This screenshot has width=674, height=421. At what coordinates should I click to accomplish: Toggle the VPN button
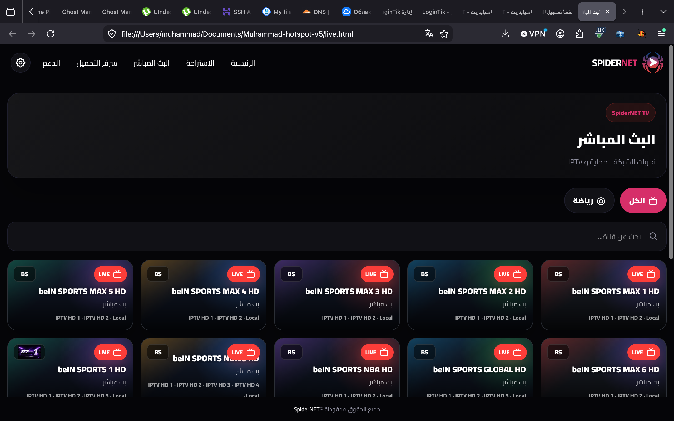pyautogui.click(x=533, y=34)
